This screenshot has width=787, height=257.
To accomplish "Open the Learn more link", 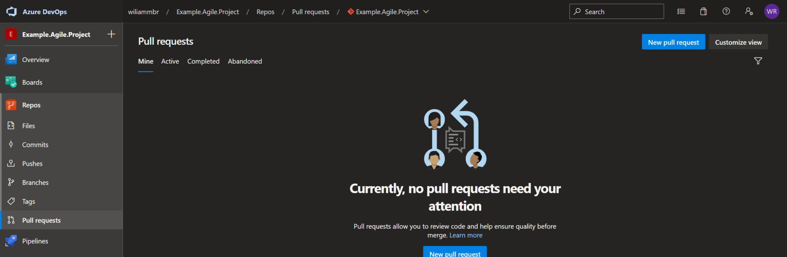I will [466, 235].
